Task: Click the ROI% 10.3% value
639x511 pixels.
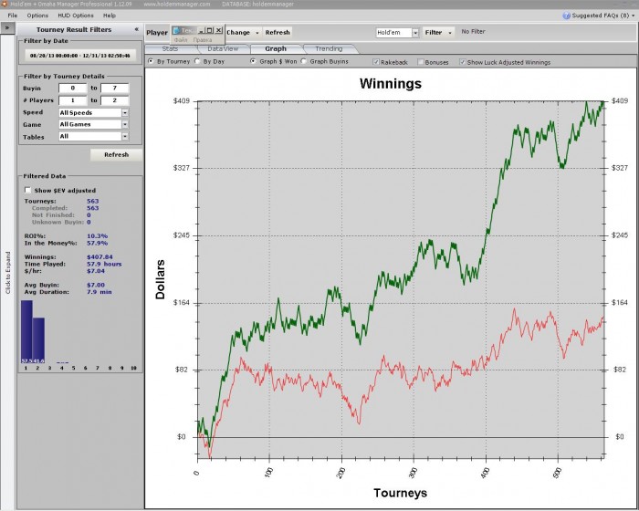Action: click(x=97, y=235)
